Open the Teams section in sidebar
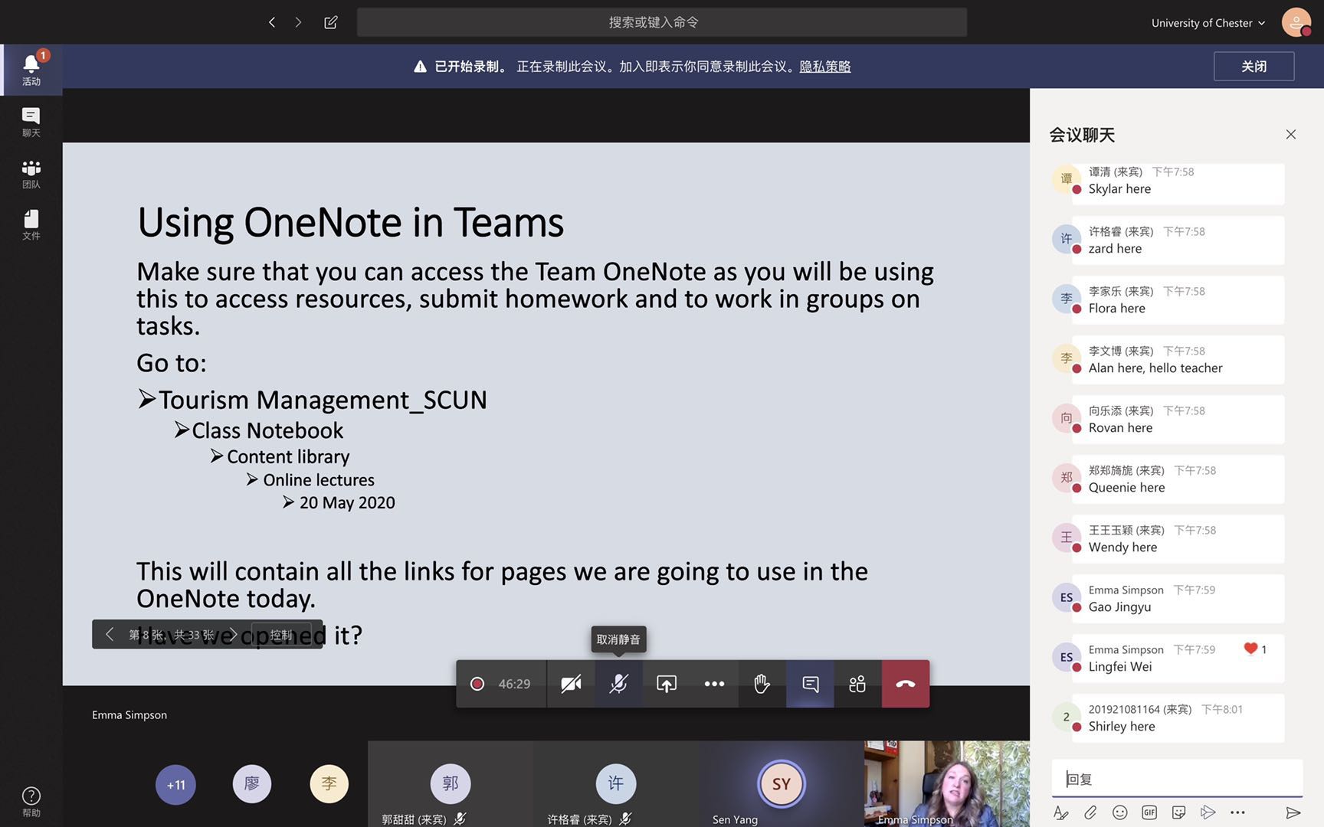 pos(31,173)
